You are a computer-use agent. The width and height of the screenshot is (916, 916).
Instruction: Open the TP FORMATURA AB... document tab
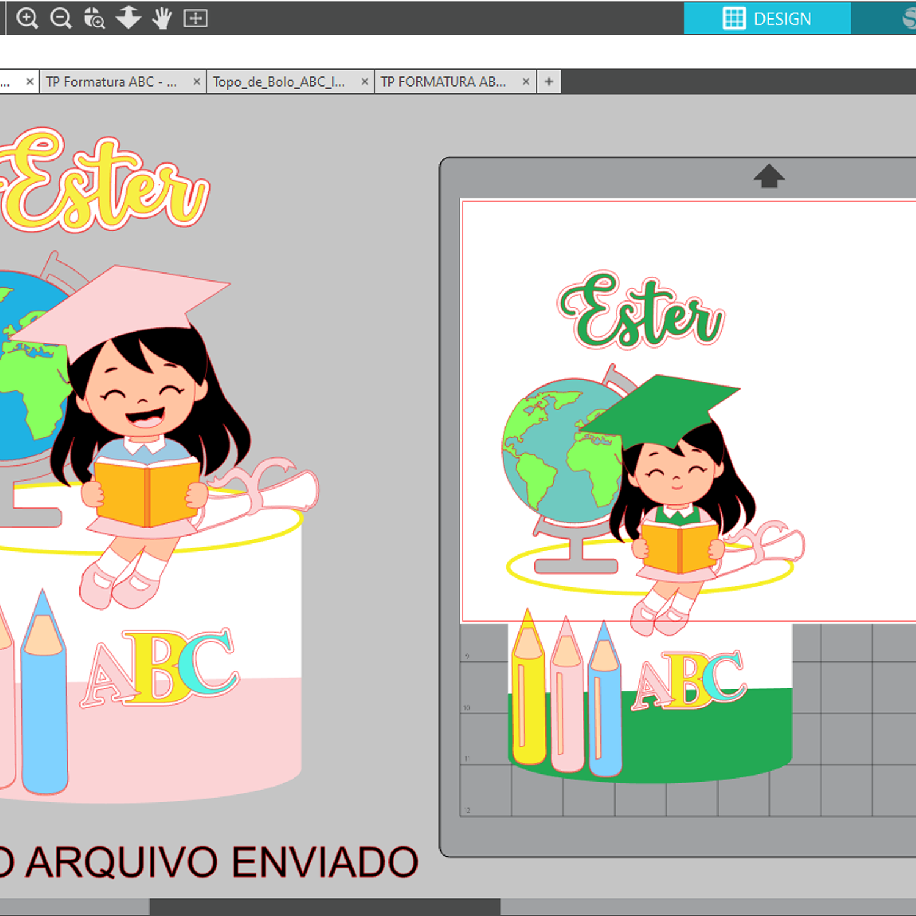tap(443, 82)
